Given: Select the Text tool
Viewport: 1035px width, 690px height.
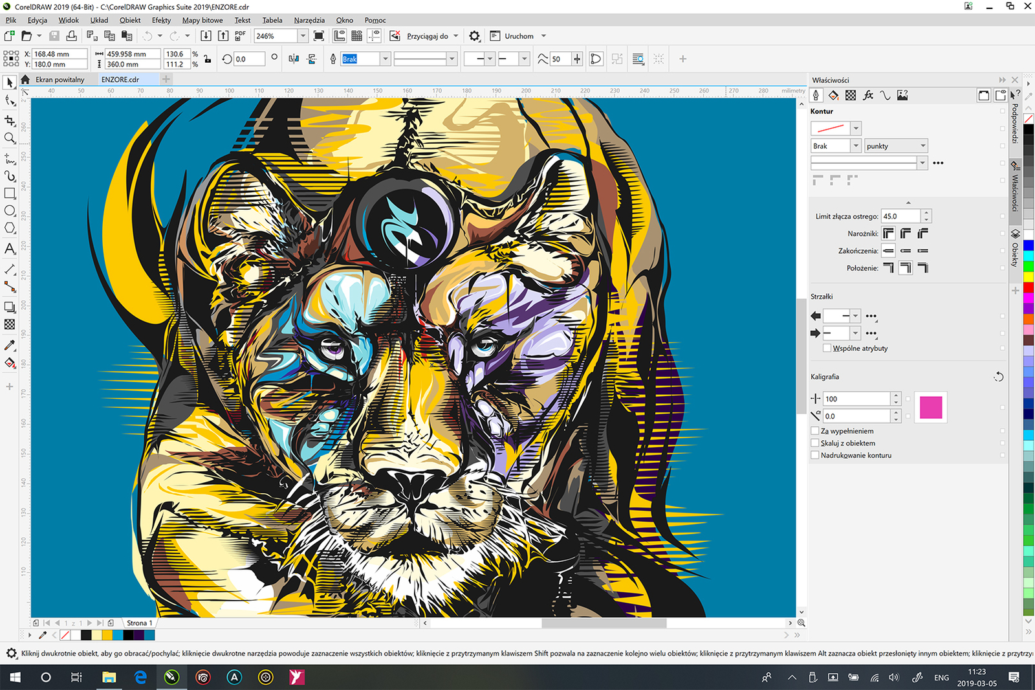Looking at the screenshot, I should [x=10, y=249].
